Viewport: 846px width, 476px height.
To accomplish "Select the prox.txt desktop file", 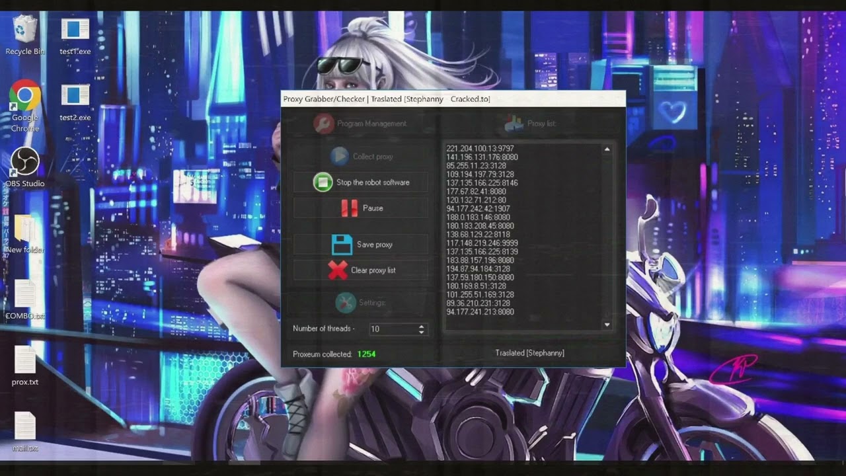I will [x=25, y=366].
